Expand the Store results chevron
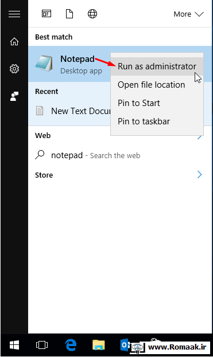213x357 pixels. point(200,175)
